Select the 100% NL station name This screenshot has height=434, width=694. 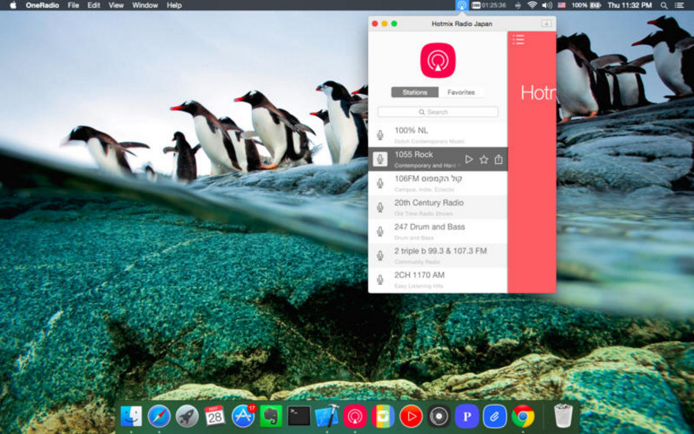411,130
